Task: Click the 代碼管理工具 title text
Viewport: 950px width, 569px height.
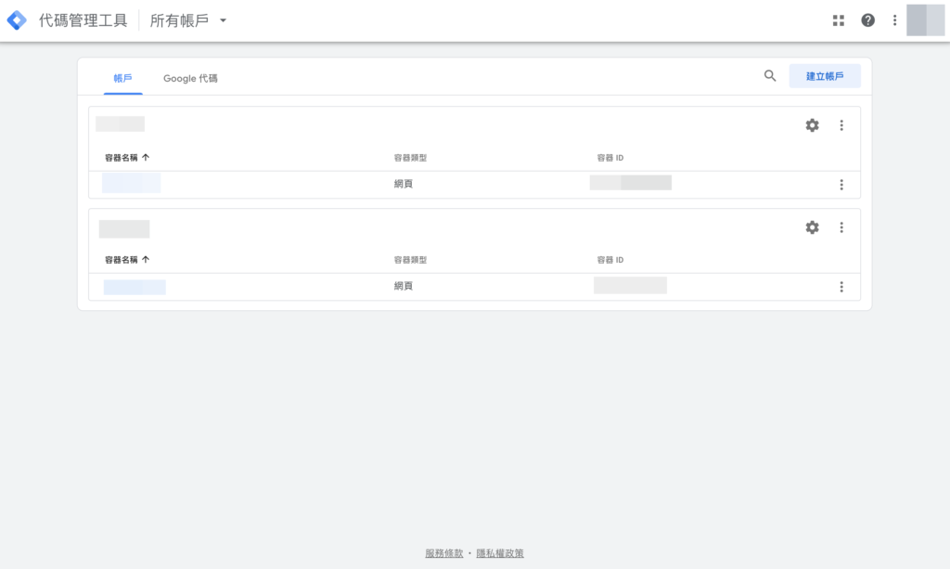Action: pos(83,20)
